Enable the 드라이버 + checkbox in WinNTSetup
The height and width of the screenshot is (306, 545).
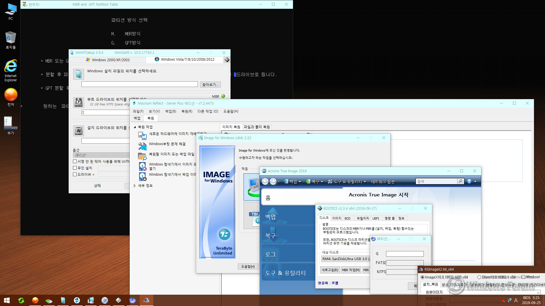(75, 174)
